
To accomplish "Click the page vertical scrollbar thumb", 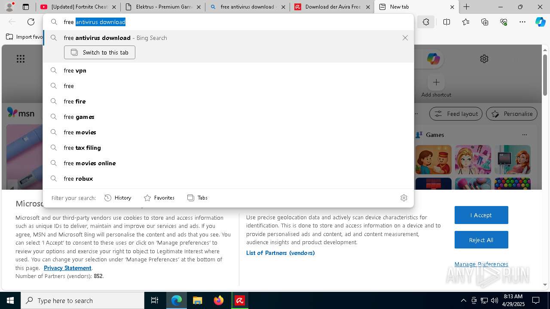I will pos(545,75).
